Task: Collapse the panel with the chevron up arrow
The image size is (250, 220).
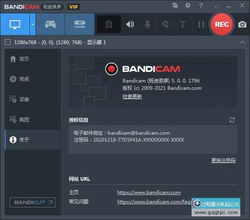Action: point(242,42)
